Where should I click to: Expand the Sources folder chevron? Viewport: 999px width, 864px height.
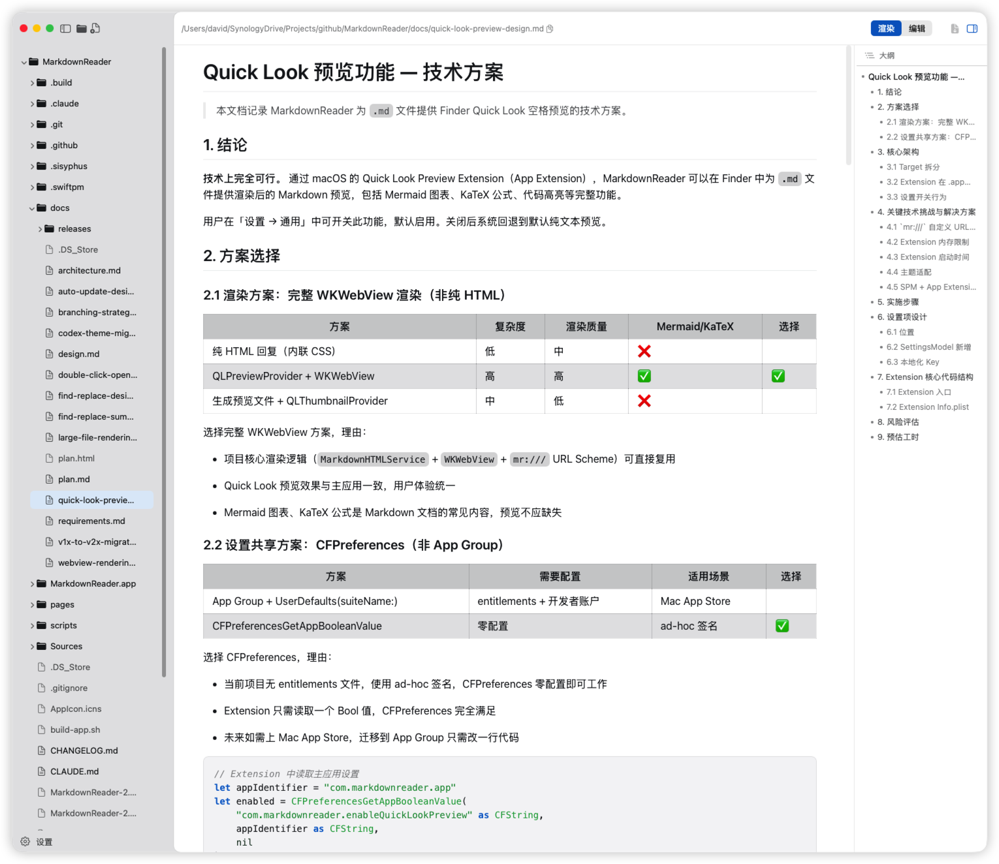point(32,647)
